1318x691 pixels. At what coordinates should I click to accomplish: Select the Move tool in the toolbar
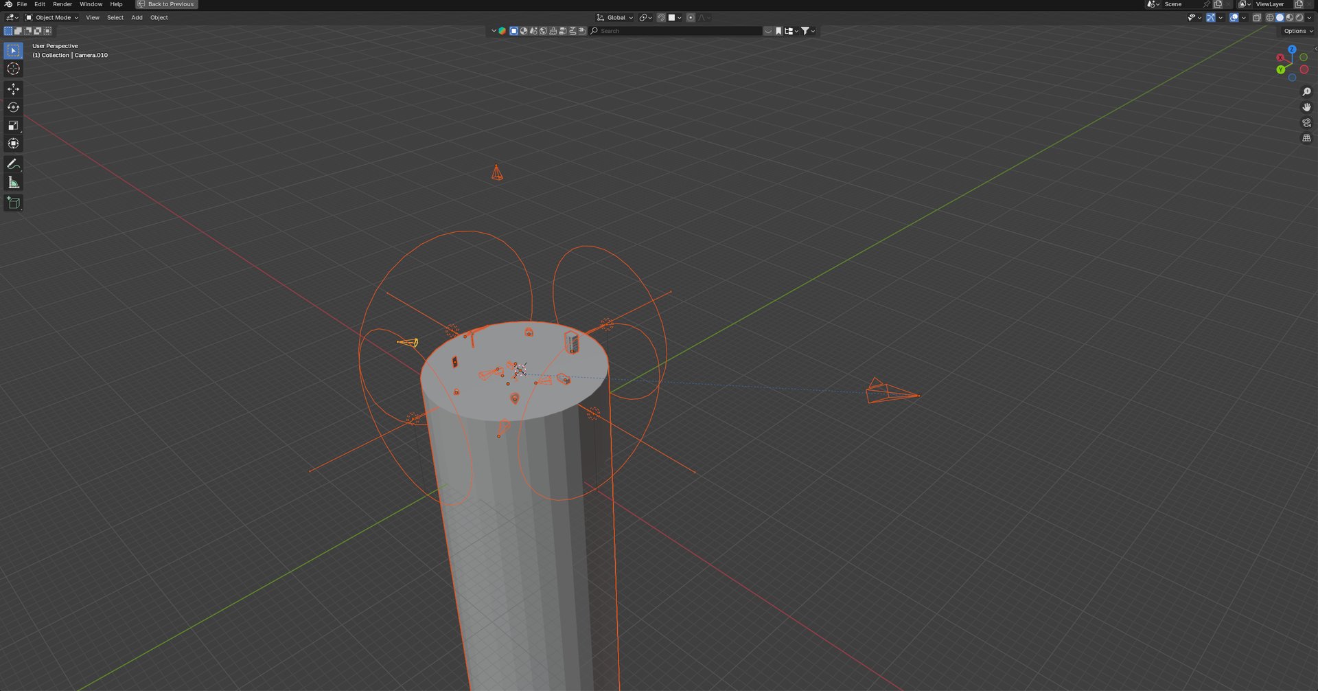pos(13,89)
